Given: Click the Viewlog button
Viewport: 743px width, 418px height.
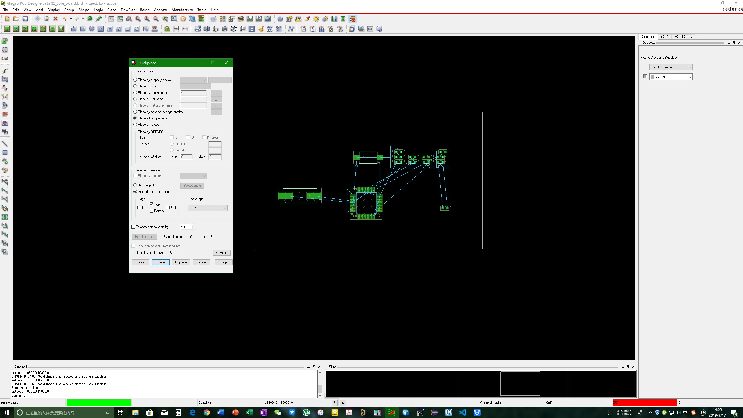Looking at the screenshot, I should point(222,253).
